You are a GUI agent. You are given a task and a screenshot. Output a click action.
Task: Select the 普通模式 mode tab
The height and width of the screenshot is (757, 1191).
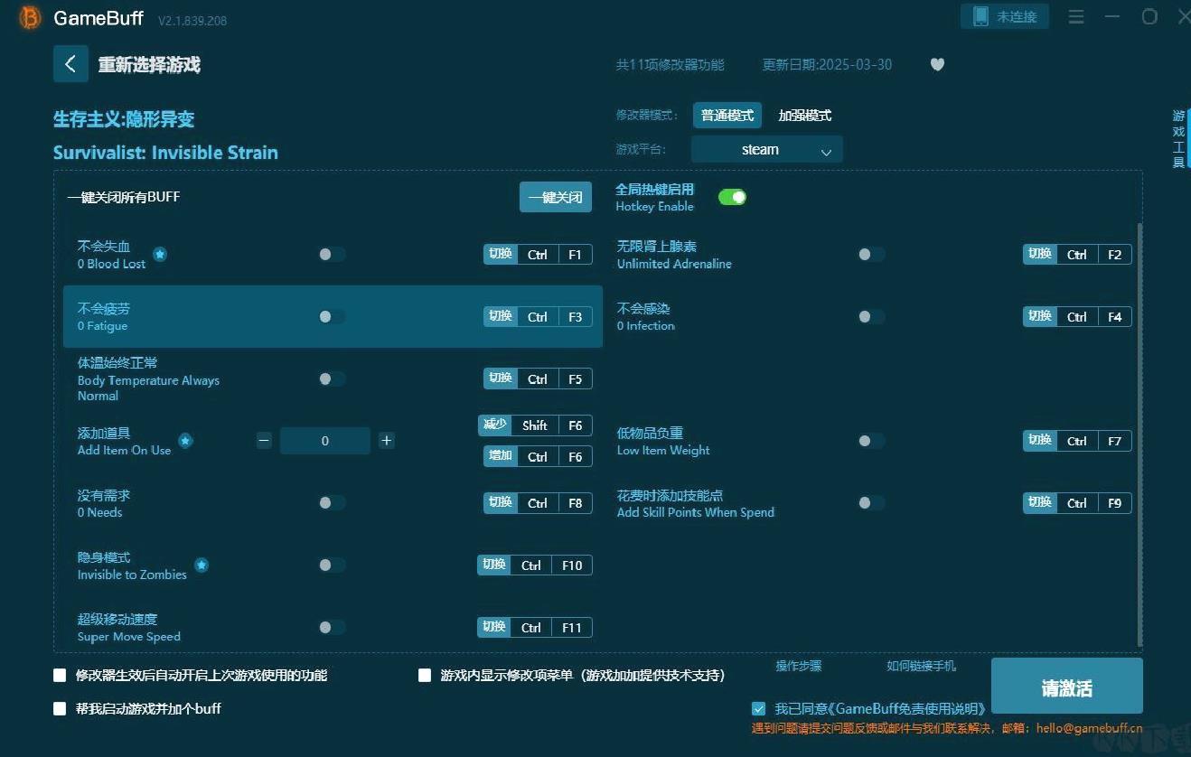click(727, 116)
